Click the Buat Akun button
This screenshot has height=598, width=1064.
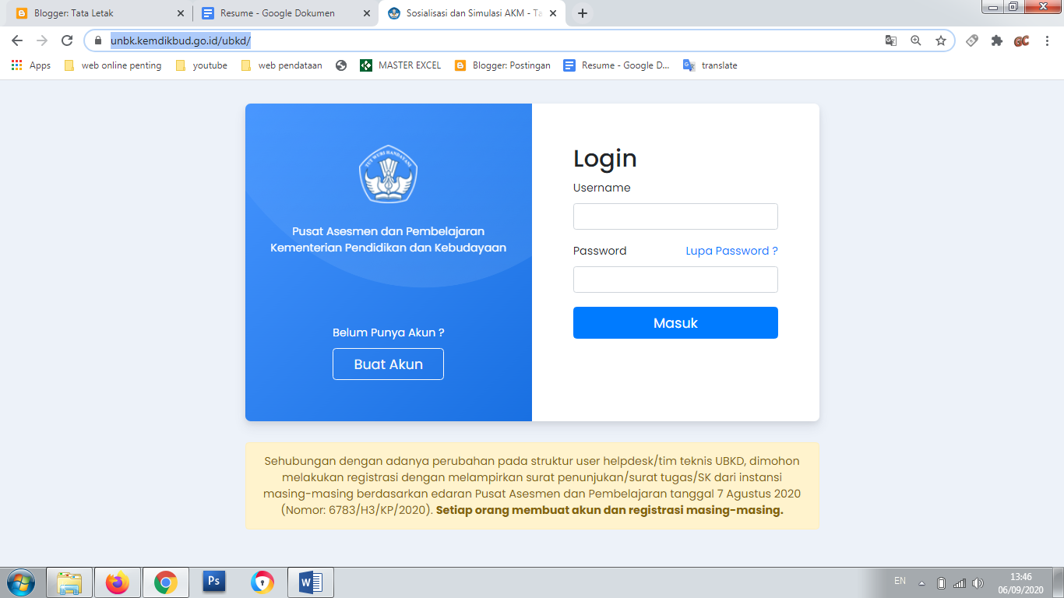388,364
